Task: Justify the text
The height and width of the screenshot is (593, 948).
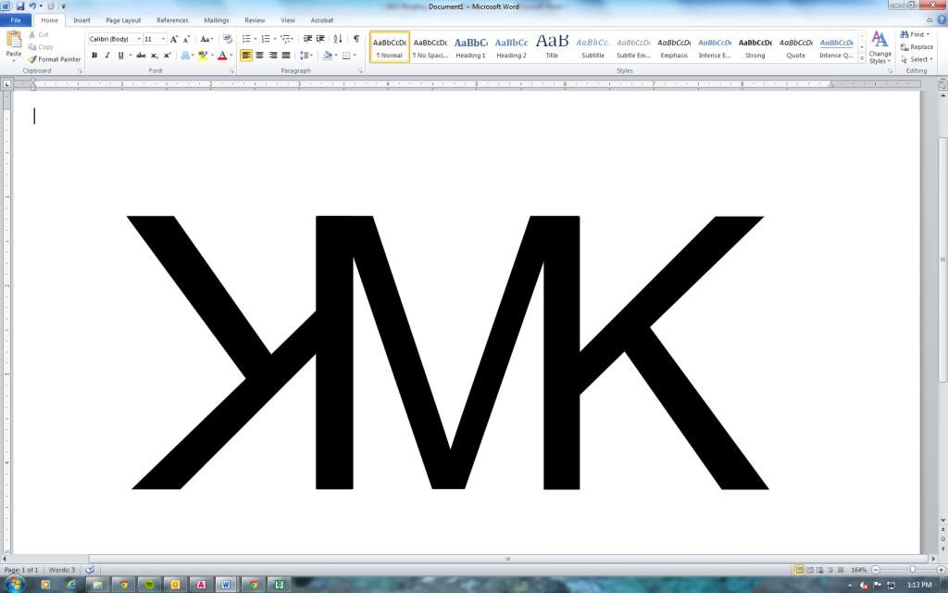Action: 286,56
